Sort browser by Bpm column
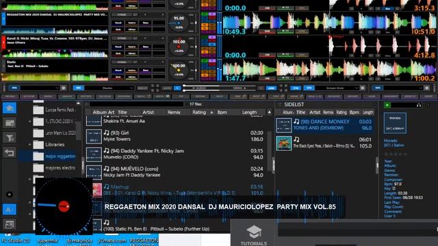Viewport: 438px width, 246px height. (222, 112)
